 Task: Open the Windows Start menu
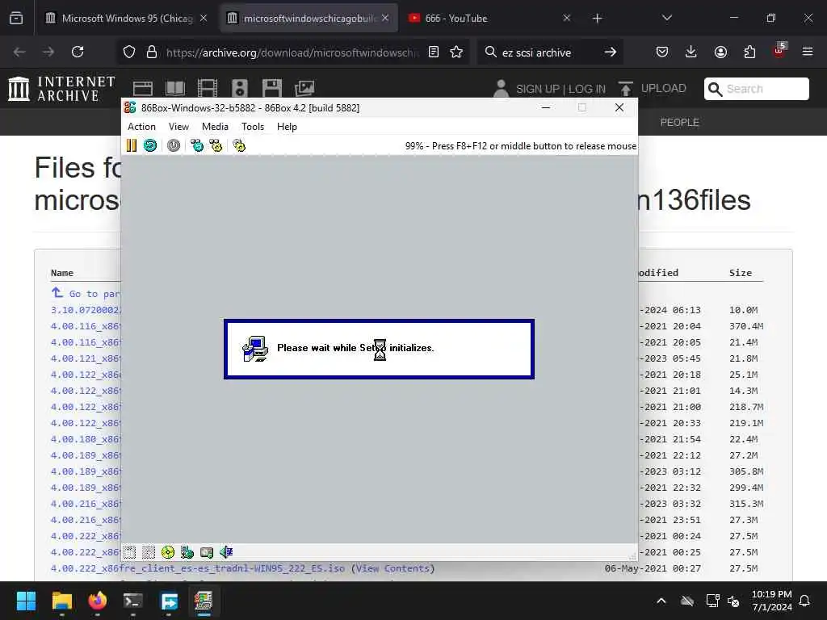[x=26, y=601]
